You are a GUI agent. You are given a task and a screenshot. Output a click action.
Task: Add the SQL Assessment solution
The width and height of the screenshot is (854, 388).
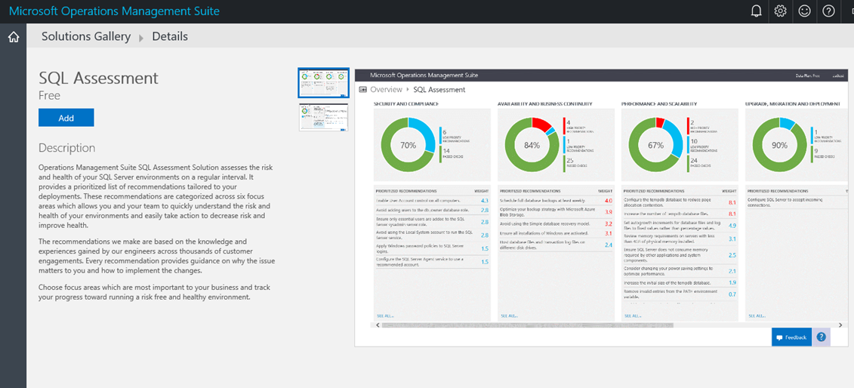[66, 118]
